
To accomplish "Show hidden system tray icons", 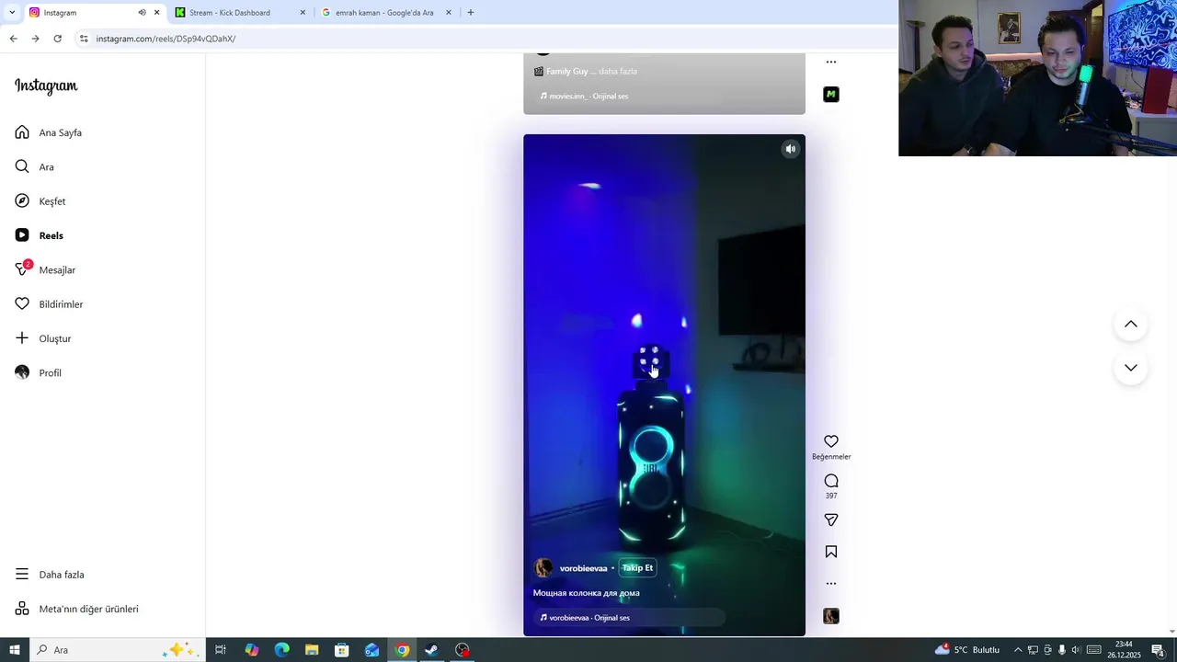I will (1018, 650).
